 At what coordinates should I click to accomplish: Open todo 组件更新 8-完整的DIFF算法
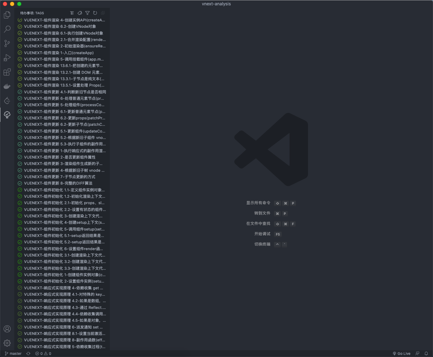click(x=62, y=183)
